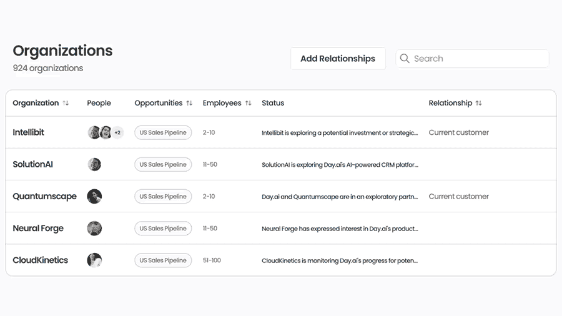Click the magnifier search icon

coord(405,59)
